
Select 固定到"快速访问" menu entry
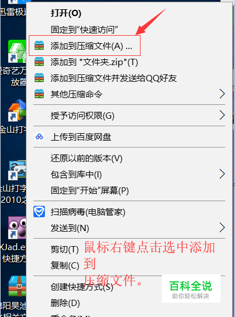85,30
